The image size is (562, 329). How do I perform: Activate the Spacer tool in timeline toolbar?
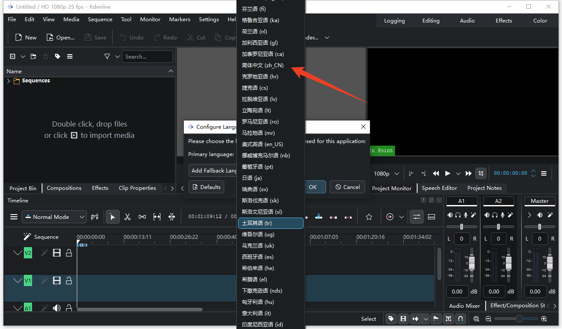[142, 217]
